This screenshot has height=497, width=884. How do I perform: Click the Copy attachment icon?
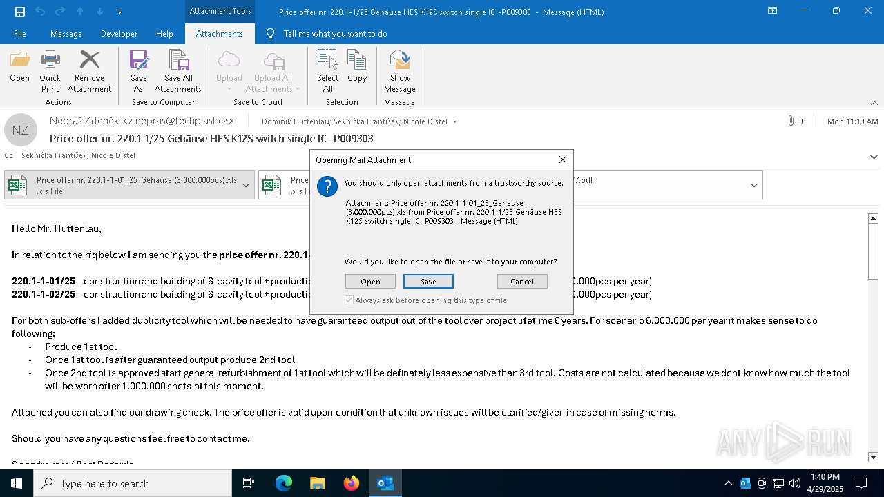(357, 66)
